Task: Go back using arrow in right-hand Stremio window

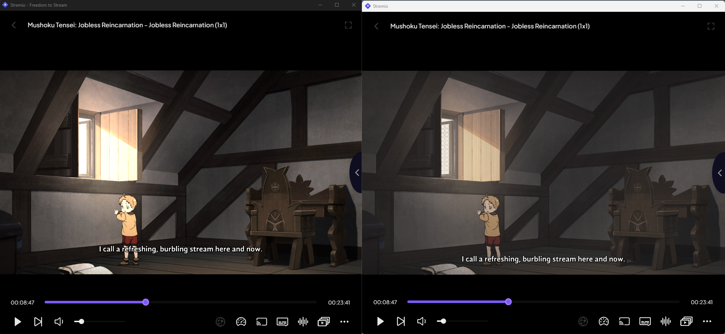Action: point(376,26)
